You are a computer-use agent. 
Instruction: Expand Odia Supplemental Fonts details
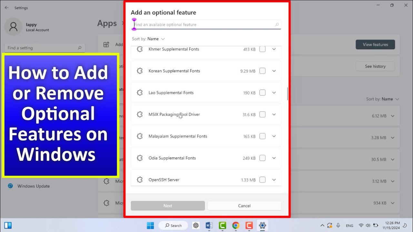pyautogui.click(x=274, y=158)
